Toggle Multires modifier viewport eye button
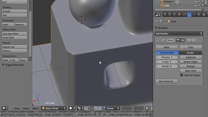This screenshot has height=117, width=208. 183,40
